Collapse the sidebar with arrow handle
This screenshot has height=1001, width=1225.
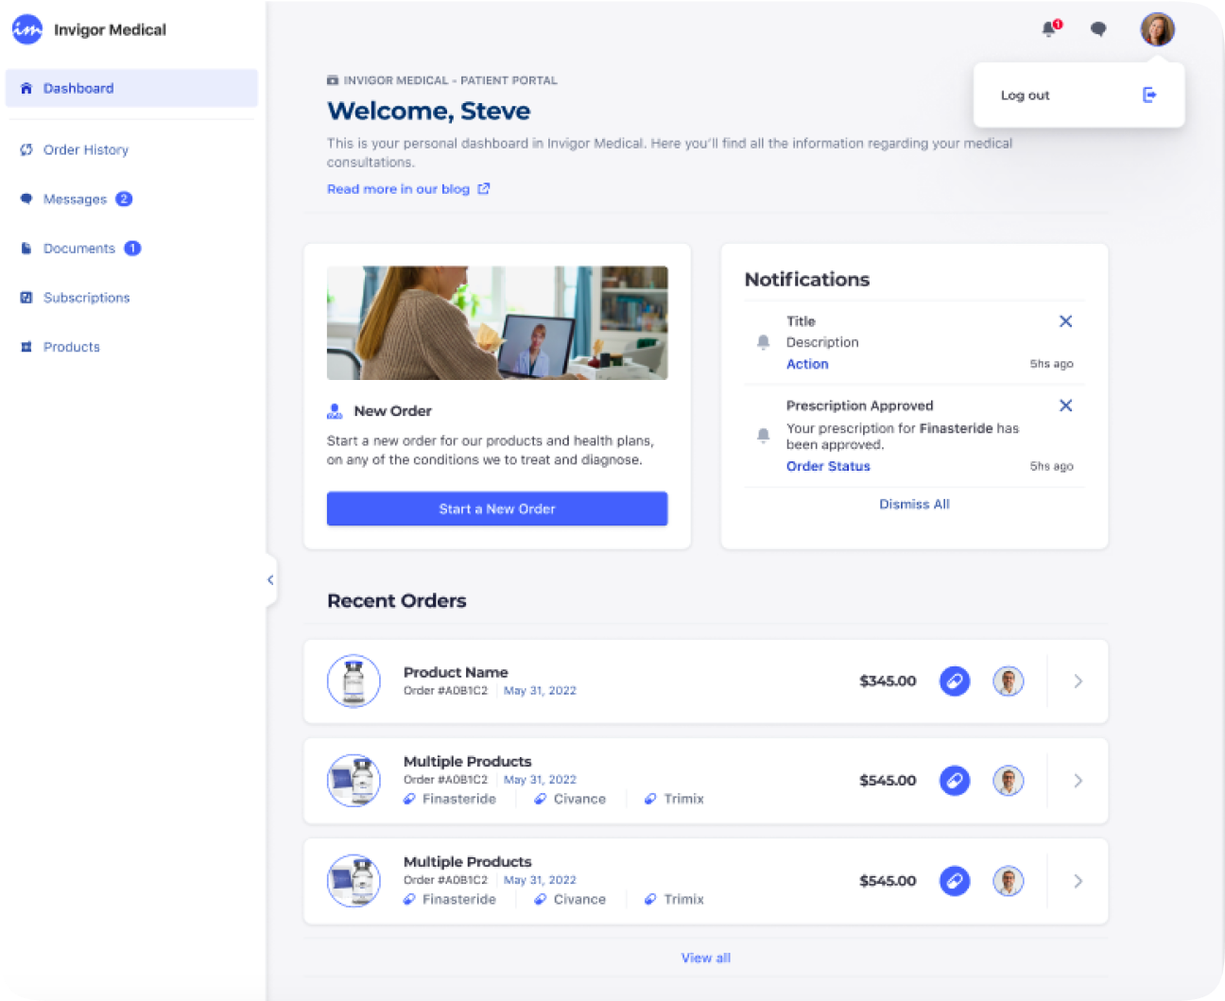click(270, 579)
